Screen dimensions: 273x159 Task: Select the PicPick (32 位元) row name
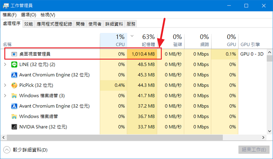(x=36, y=85)
